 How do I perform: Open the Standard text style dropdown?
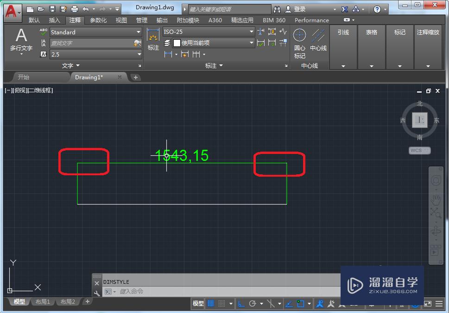[139, 32]
